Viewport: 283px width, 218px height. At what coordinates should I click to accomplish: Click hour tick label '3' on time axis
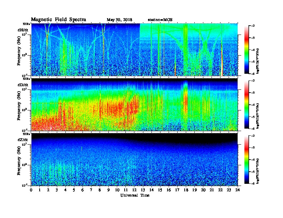pyautogui.click(x=57, y=190)
